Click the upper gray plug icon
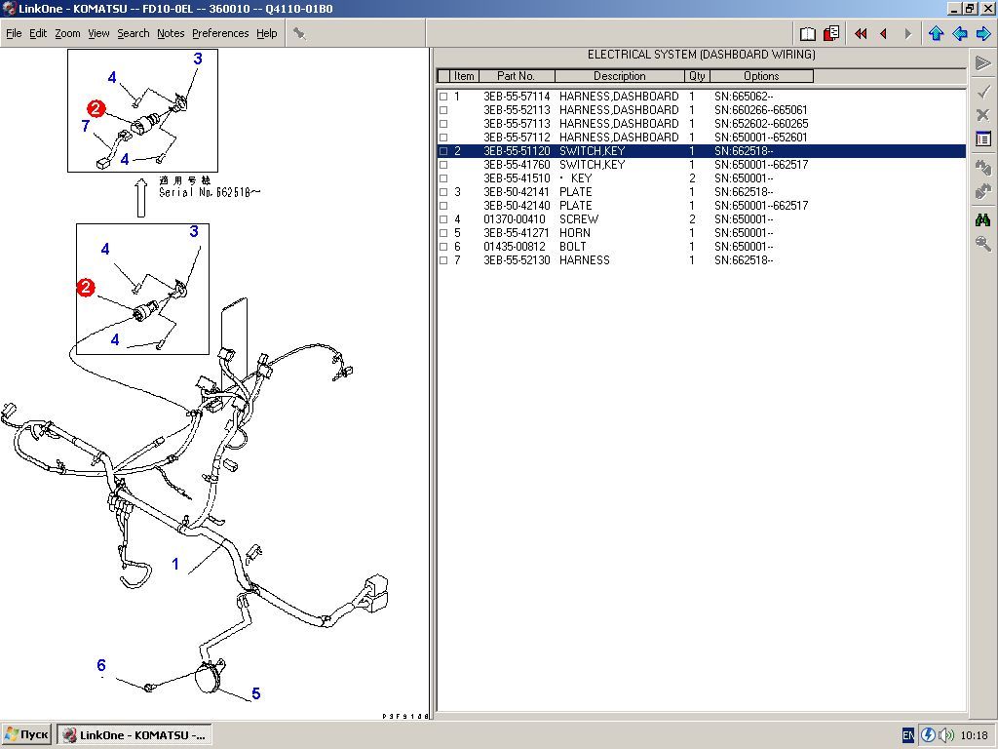Image resolution: width=998 pixels, height=749 pixels. pyautogui.click(x=982, y=168)
